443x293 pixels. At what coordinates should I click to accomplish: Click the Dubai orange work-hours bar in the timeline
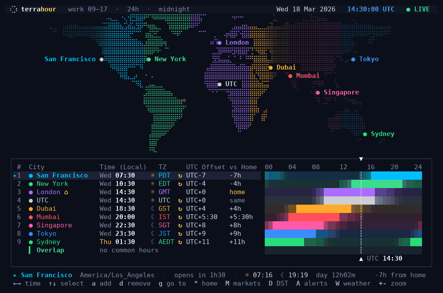tap(323, 209)
